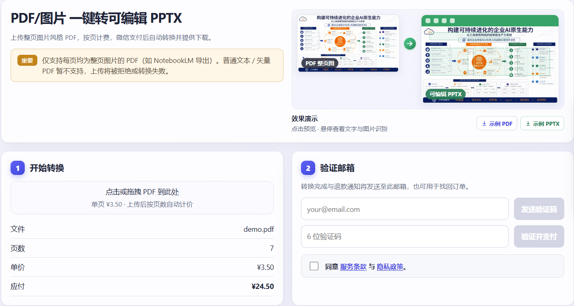Viewport: 574px width, 306px height.
Task: Click the PDF 整页图 label badge
Action: click(x=320, y=63)
